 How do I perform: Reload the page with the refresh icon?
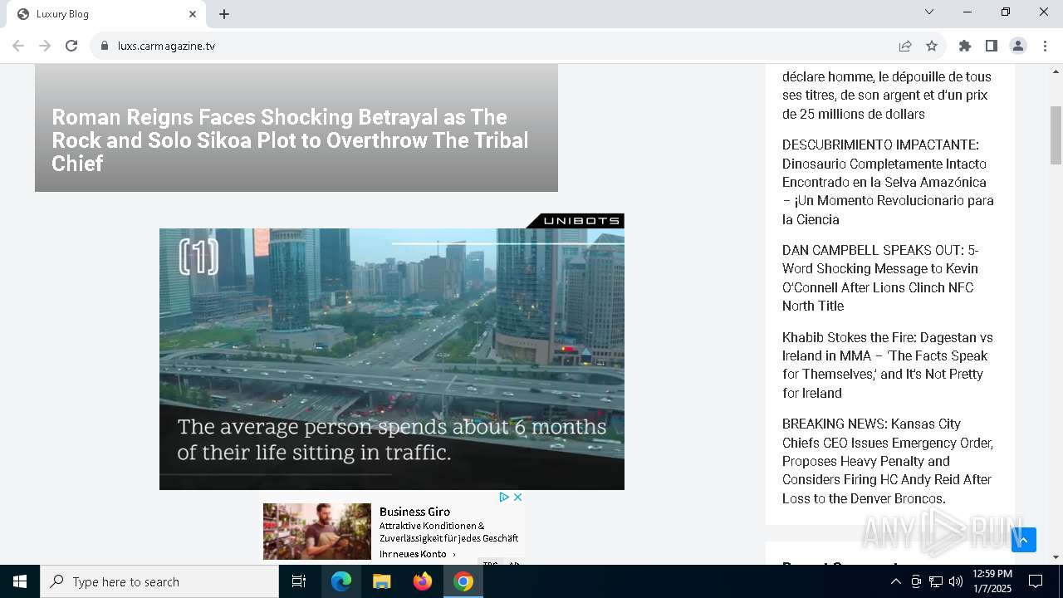71,46
